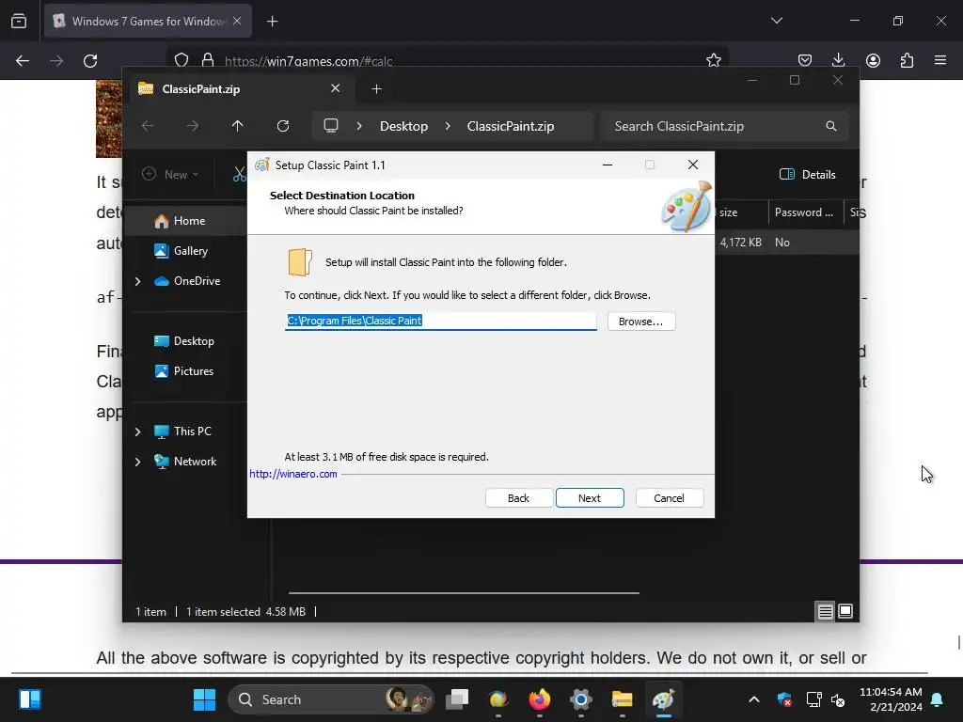
Task: Open the http://winaero.com link
Action: click(x=293, y=474)
